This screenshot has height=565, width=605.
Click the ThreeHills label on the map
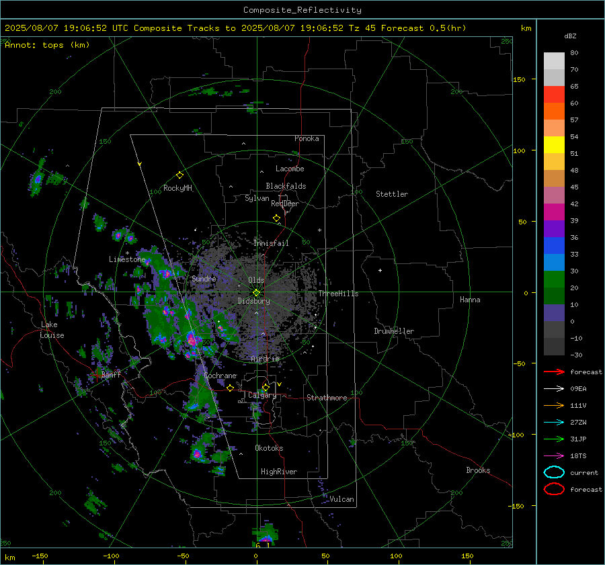[x=338, y=294]
